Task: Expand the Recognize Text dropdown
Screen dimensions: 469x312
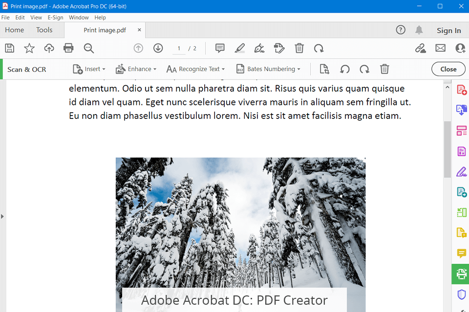Action: 195,69
